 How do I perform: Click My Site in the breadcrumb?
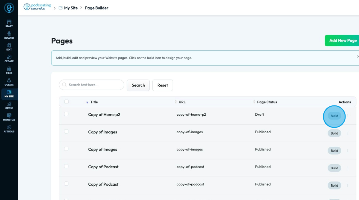[71, 8]
